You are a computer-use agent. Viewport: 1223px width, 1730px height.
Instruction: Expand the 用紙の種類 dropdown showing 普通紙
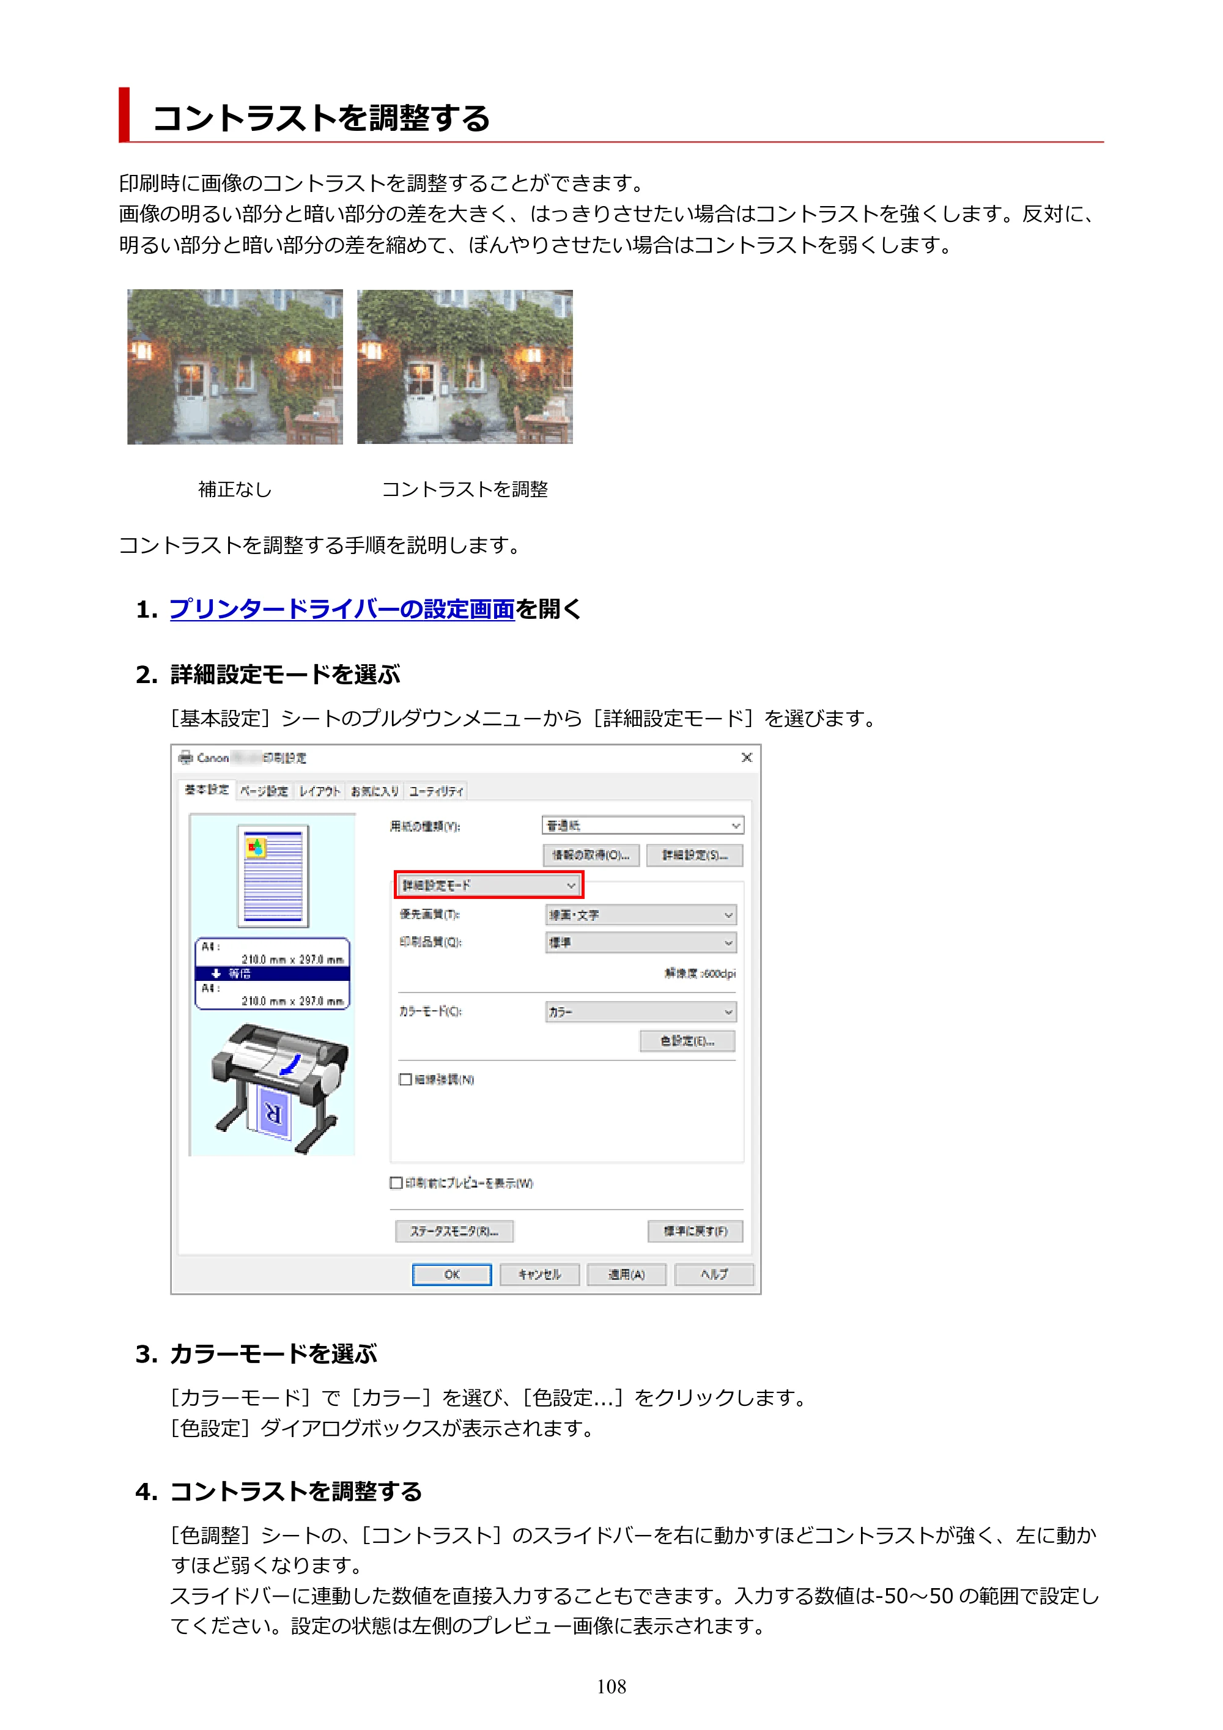tap(643, 826)
